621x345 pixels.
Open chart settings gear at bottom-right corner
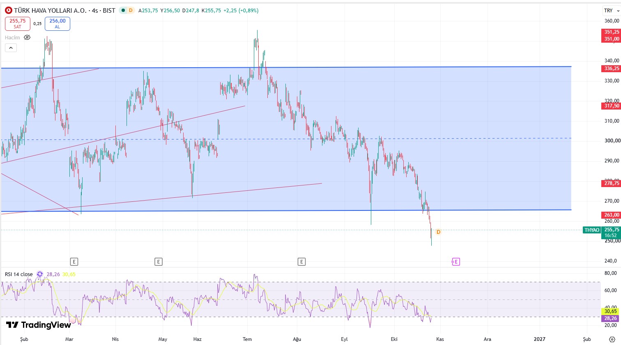pyautogui.click(x=612, y=339)
